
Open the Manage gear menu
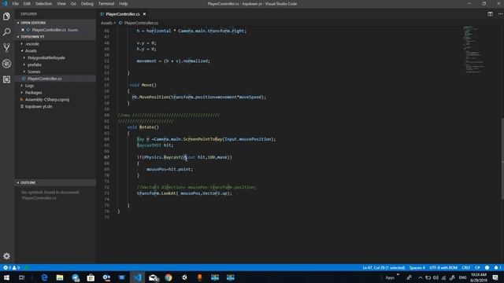point(7,256)
